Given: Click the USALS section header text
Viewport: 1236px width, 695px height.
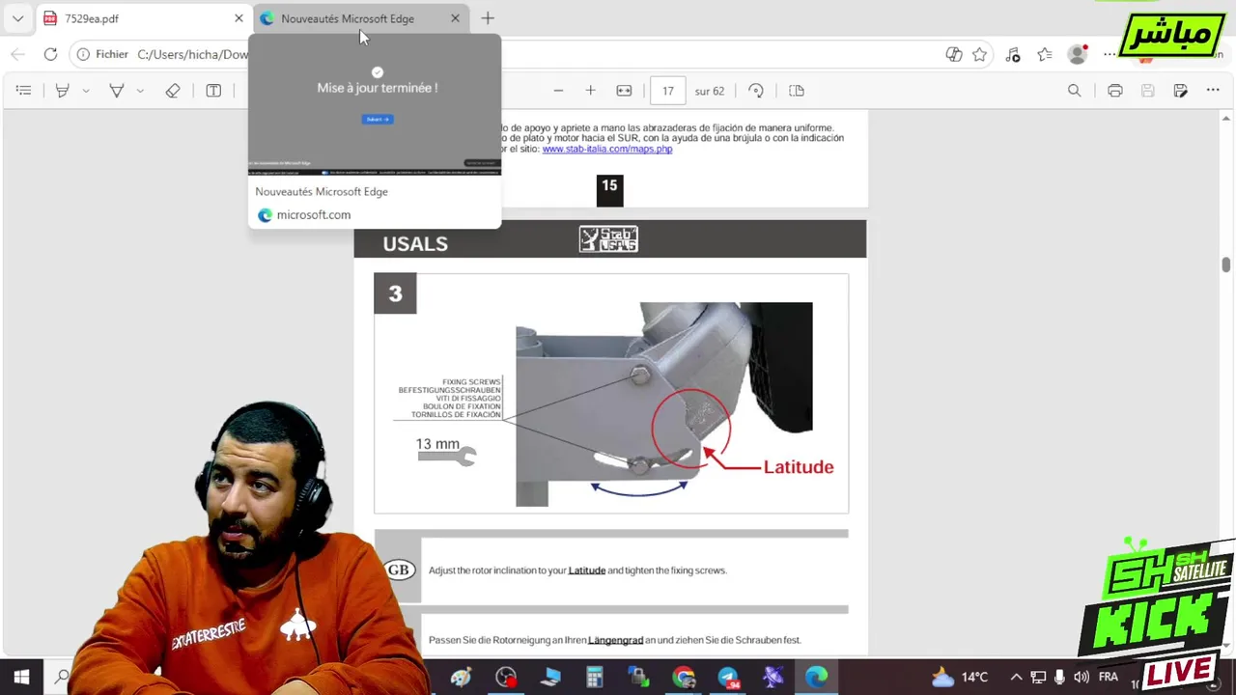Looking at the screenshot, I should click(415, 243).
